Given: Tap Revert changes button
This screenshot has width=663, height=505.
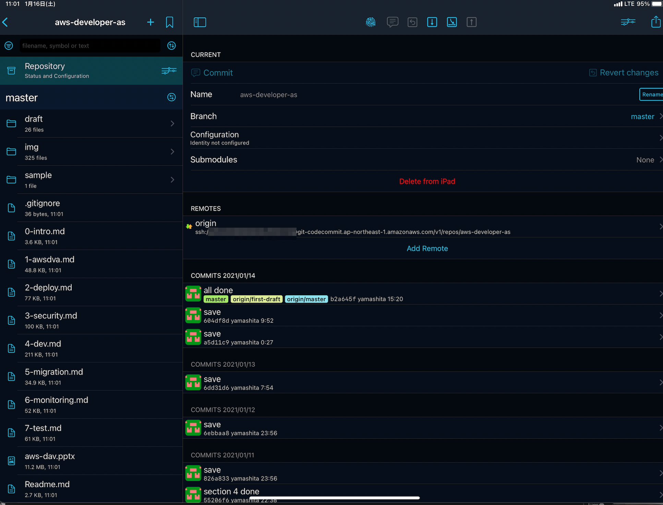Looking at the screenshot, I should 624,73.
